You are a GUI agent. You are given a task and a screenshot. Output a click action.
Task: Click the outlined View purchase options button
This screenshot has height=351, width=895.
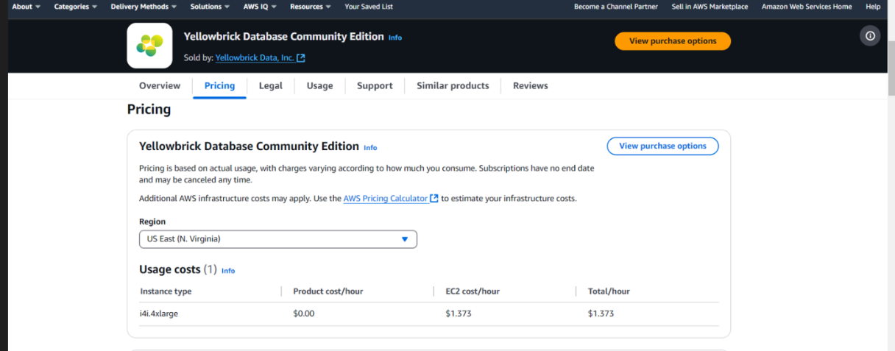(662, 146)
